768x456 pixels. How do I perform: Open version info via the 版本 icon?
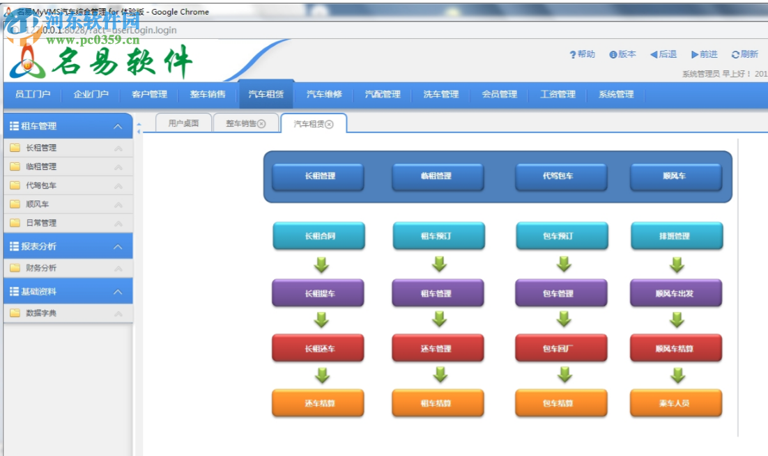(x=615, y=54)
